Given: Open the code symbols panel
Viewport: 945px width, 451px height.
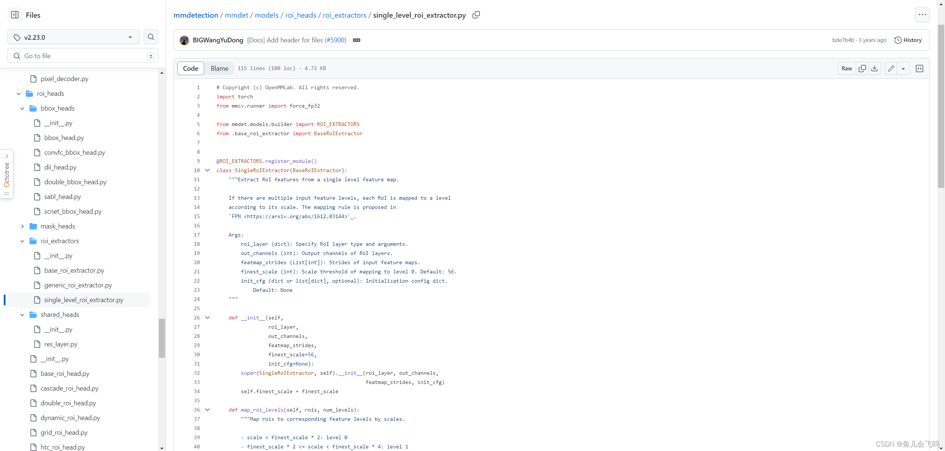Looking at the screenshot, I should 920,69.
